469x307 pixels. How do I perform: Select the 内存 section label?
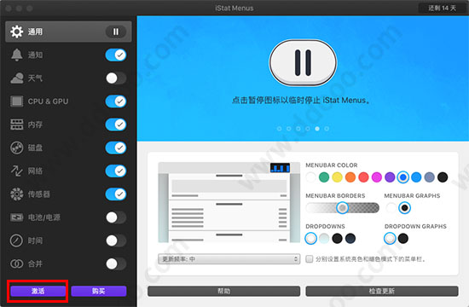(35, 125)
